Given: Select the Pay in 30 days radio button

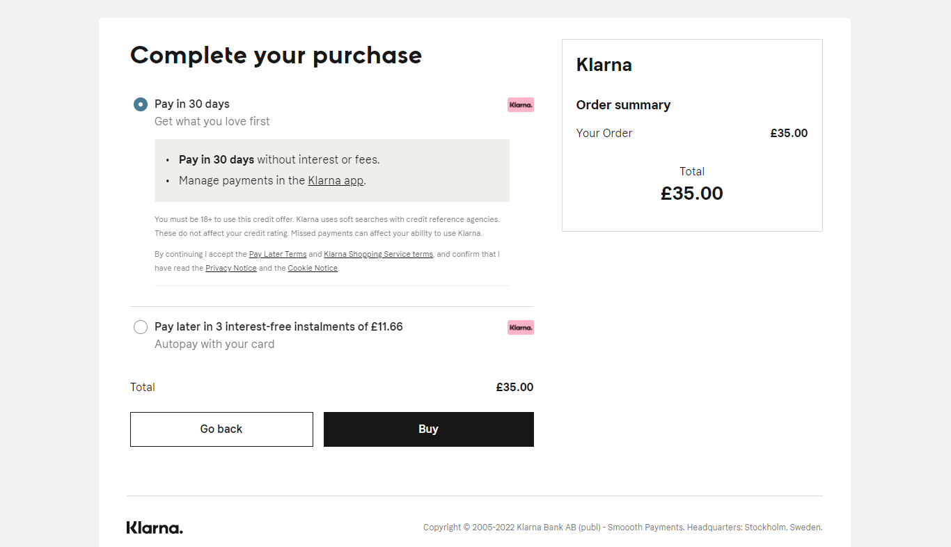Looking at the screenshot, I should [x=141, y=104].
